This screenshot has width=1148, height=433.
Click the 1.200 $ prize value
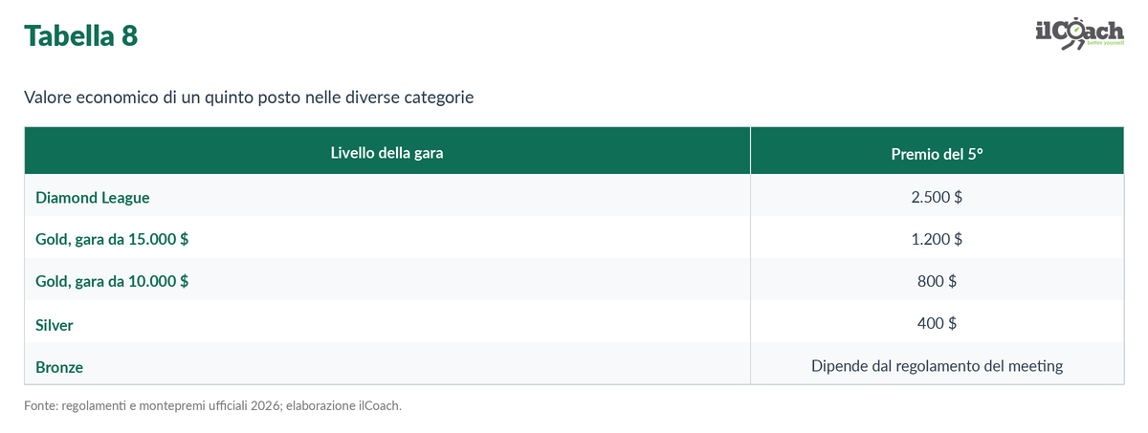937,239
